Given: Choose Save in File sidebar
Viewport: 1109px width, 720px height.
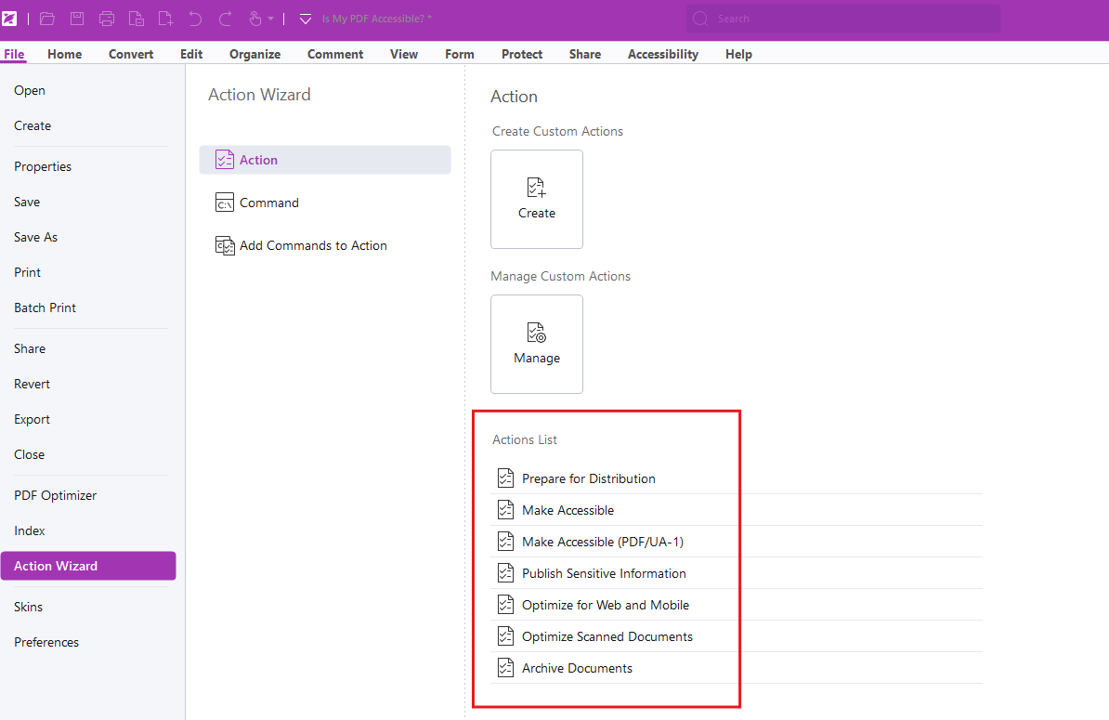Looking at the screenshot, I should point(27,203).
